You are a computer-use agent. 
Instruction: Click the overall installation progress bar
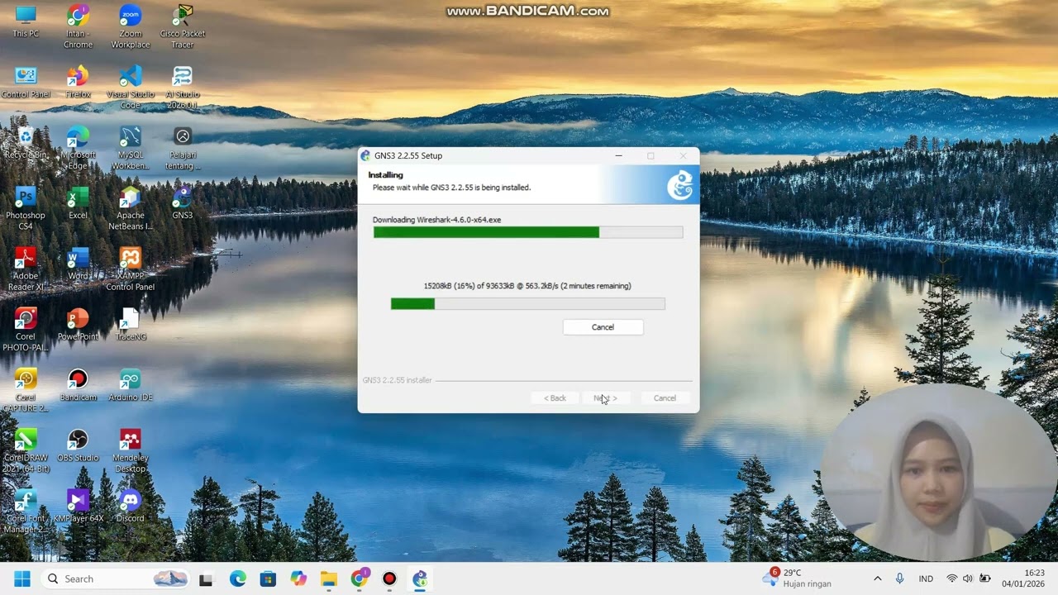(527, 232)
